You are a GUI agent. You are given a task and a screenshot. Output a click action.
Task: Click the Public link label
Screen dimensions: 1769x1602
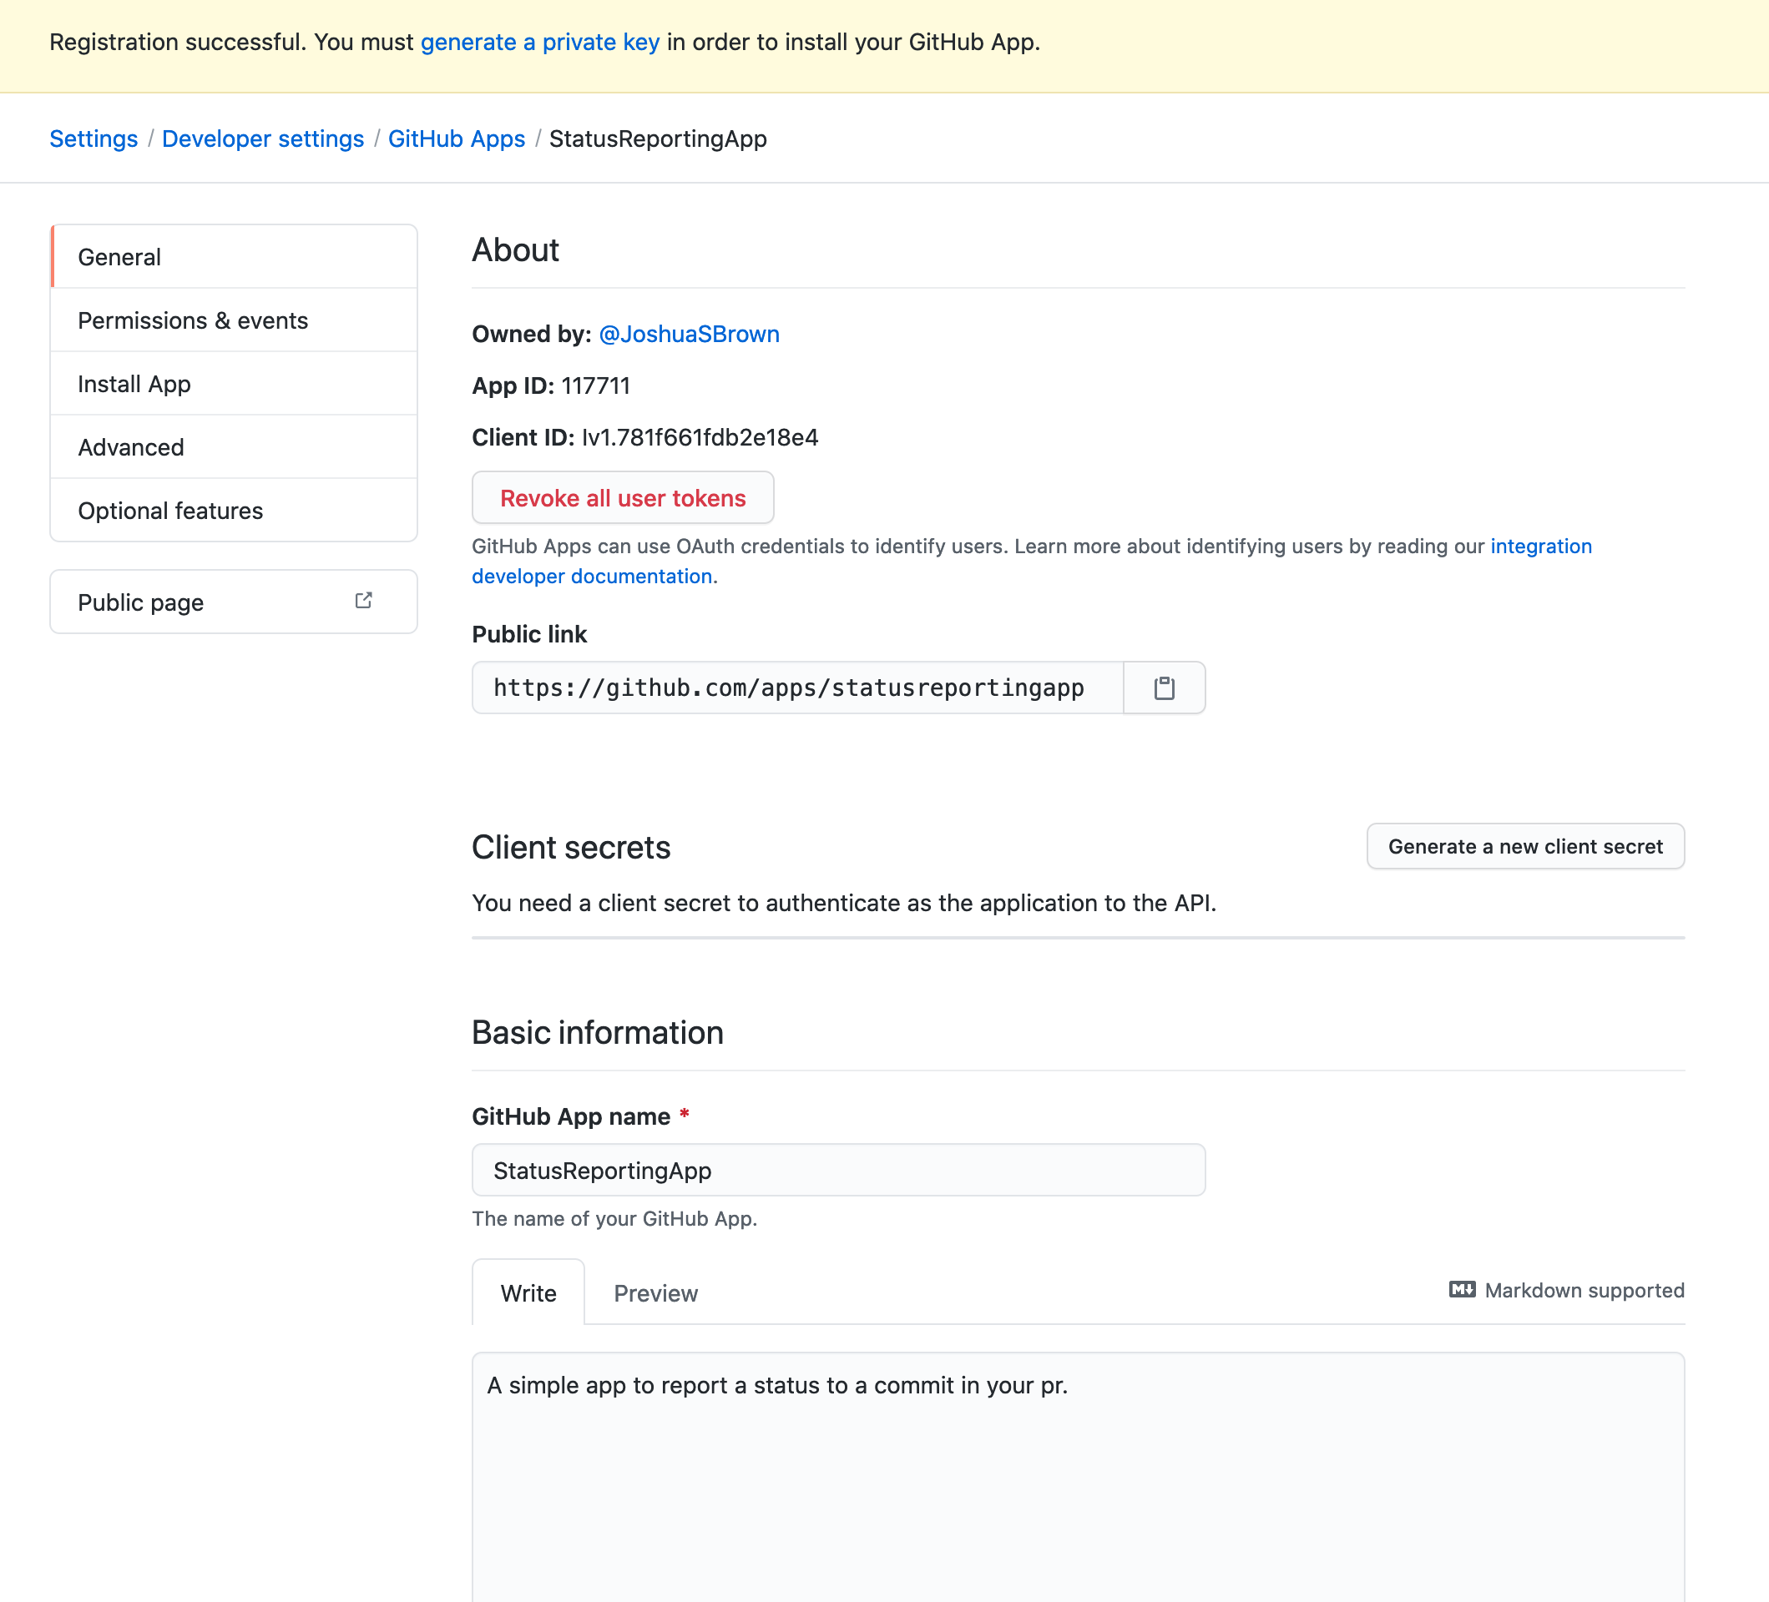529,634
